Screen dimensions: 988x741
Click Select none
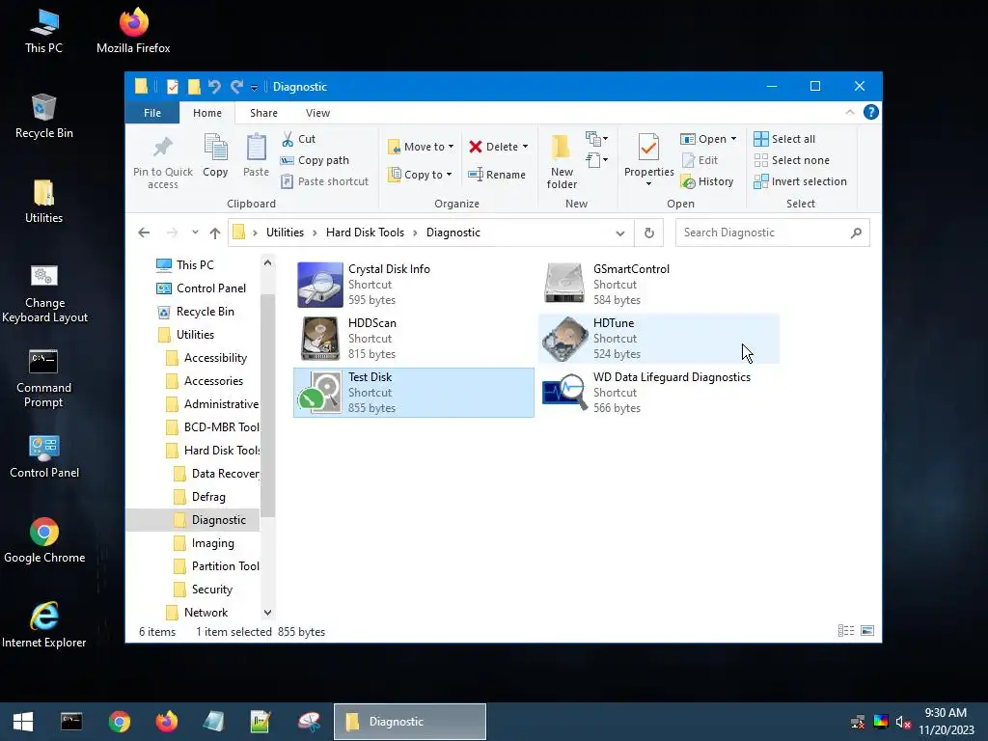(x=791, y=160)
